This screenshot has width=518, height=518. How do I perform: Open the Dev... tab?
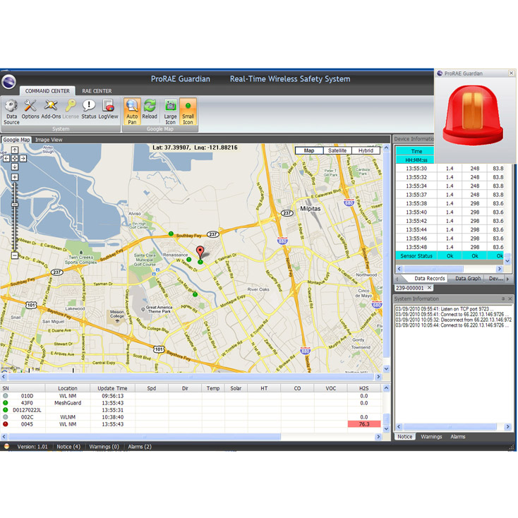click(495, 279)
